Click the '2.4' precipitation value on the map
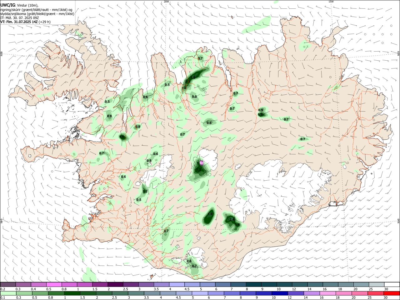This screenshot has height=300, width=400. (232, 220)
